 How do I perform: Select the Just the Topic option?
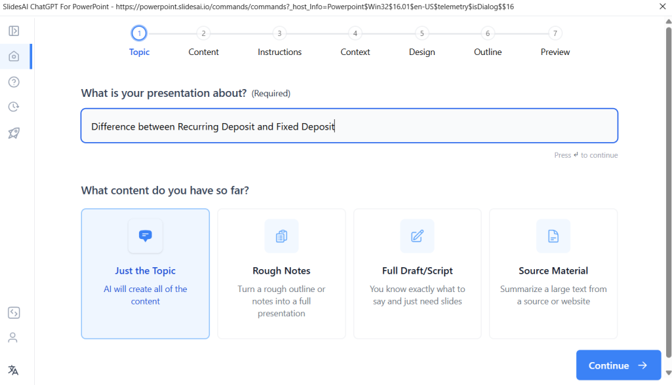click(145, 274)
